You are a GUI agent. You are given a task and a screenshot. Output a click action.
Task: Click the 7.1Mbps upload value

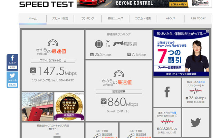pos(139,55)
